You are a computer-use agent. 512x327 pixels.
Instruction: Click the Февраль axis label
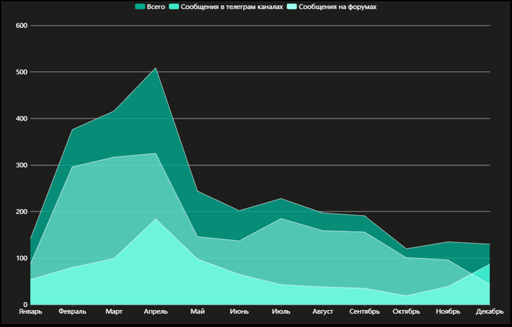tap(72, 311)
